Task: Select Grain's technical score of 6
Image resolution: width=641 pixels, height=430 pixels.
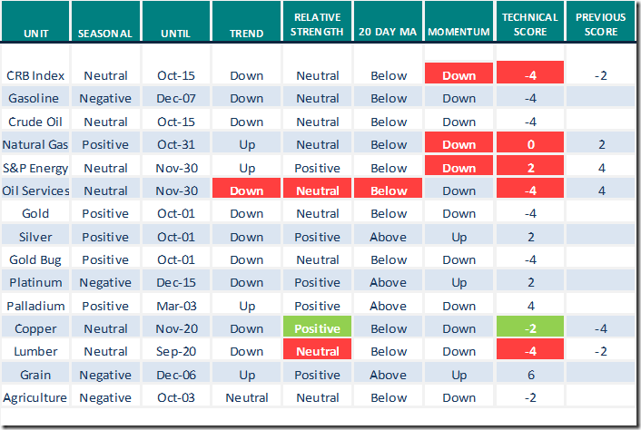Action: tap(529, 375)
